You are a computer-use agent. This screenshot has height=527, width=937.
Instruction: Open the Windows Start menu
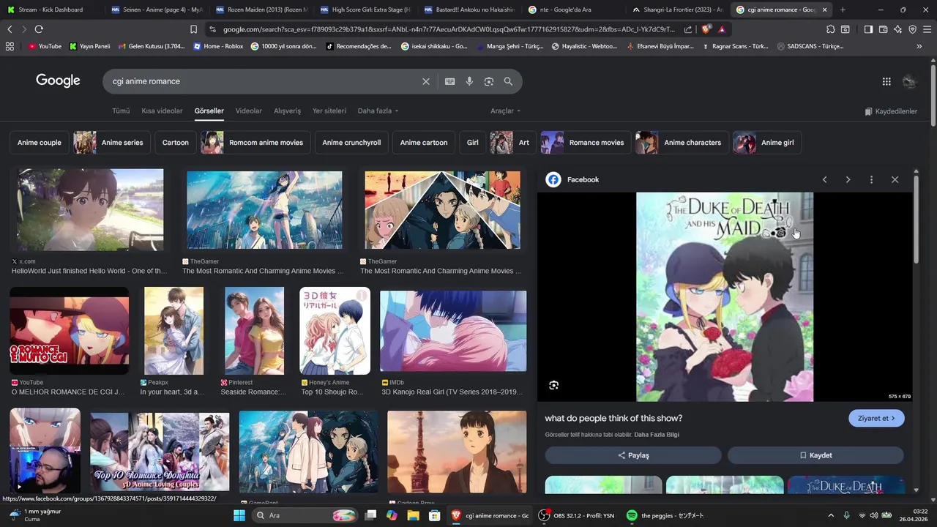click(x=239, y=515)
